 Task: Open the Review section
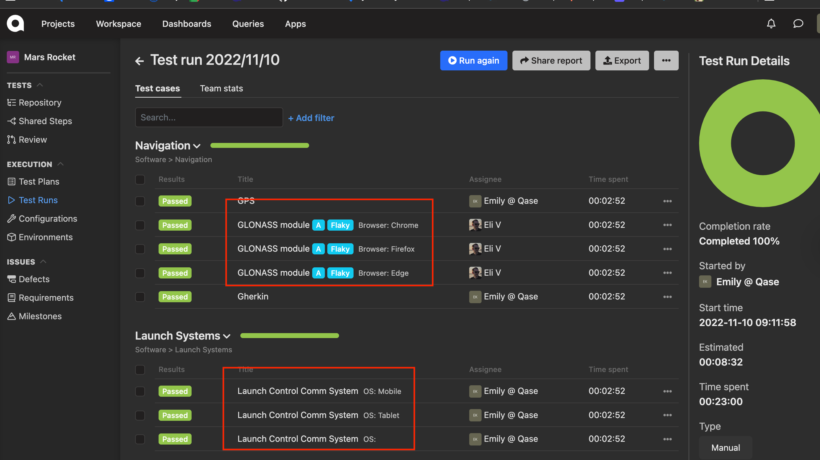point(27,140)
